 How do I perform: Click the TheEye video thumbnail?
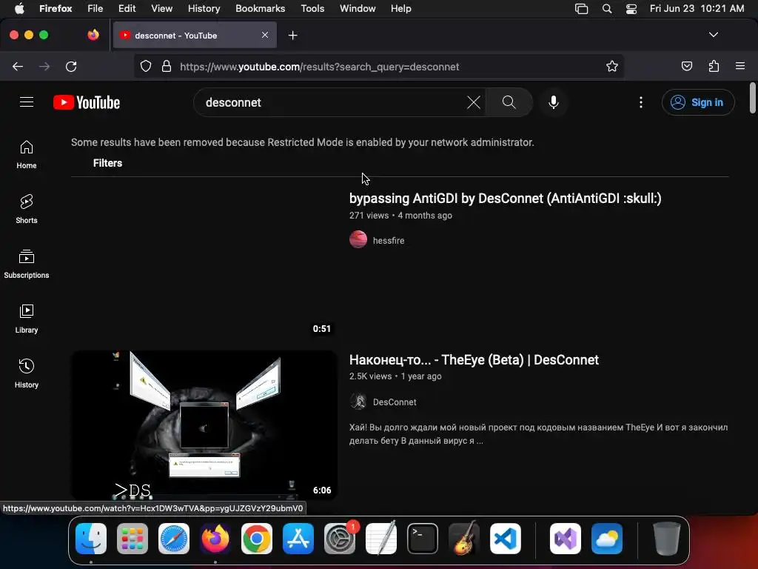204,425
